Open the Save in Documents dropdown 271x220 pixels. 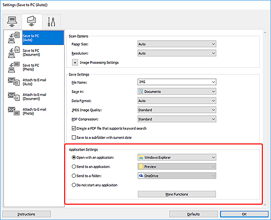pos(177,91)
